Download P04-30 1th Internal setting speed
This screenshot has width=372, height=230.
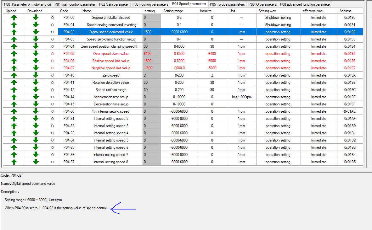click(36, 111)
